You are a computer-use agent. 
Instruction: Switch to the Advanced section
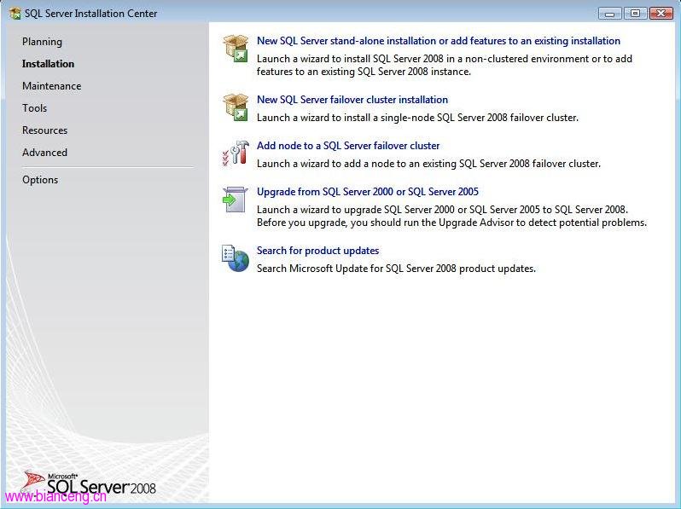44,153
